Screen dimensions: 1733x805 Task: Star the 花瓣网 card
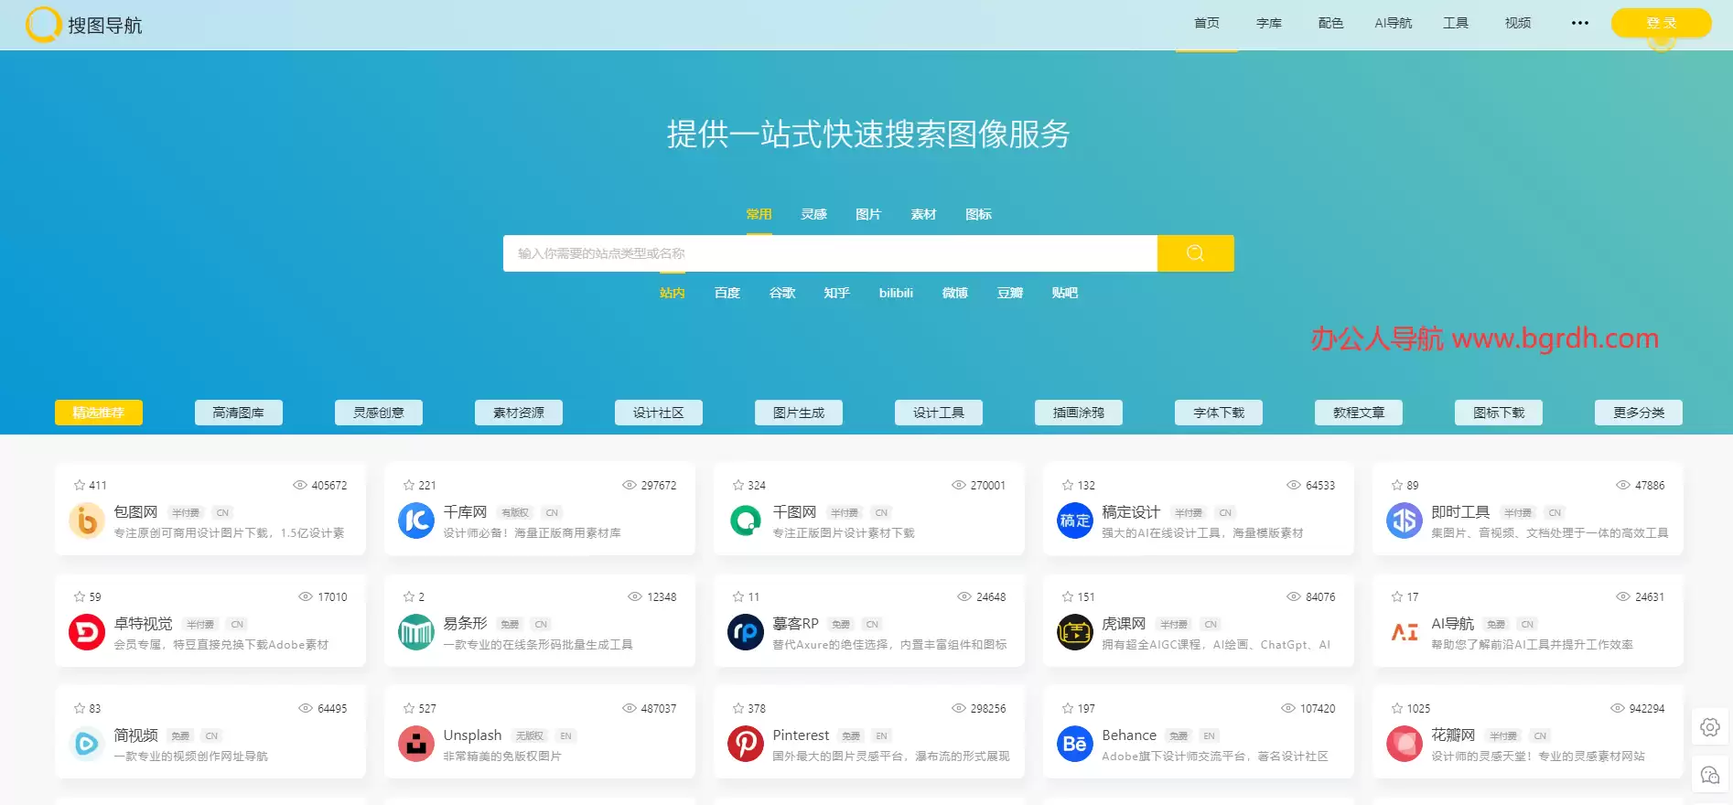pyautogui.click(x=1397, y=708)
